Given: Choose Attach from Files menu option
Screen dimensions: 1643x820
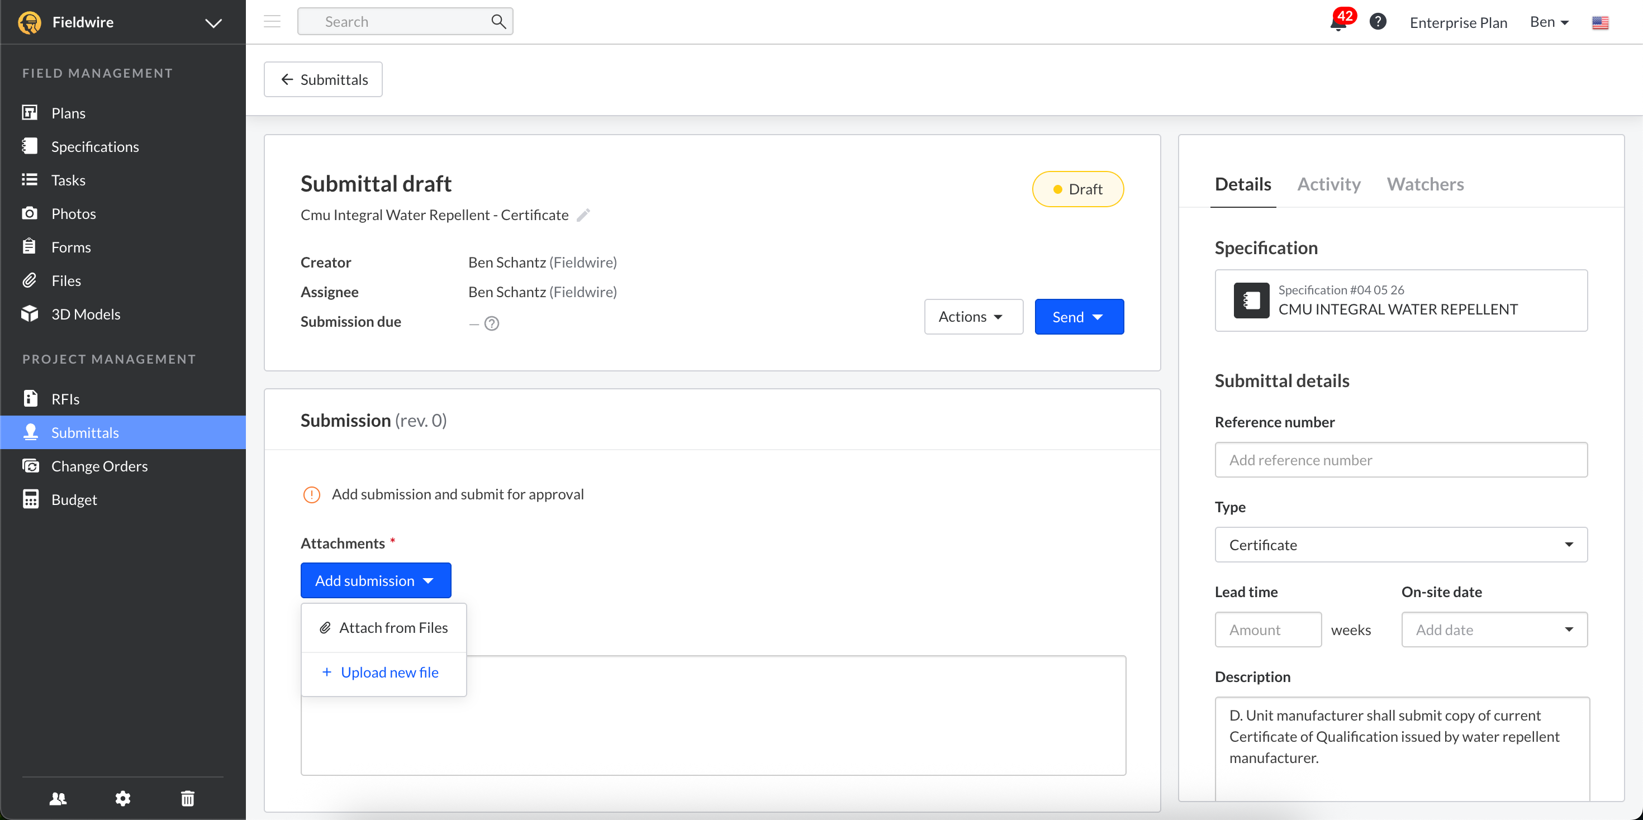Looking at the screenshot, I should pos(384,627).
